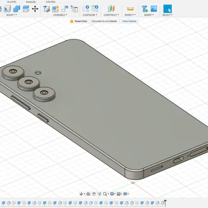Open the Visual Style dropdown arrow
The width and height of the screenshot is (208, 208).
tap(121, 194)
